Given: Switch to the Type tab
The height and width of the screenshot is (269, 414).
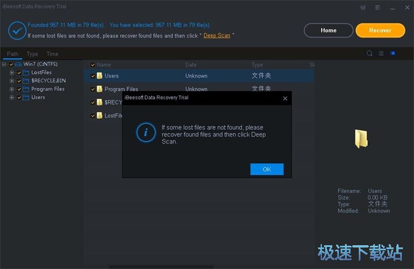Looking at the screenshot, I should pos(33,54).
